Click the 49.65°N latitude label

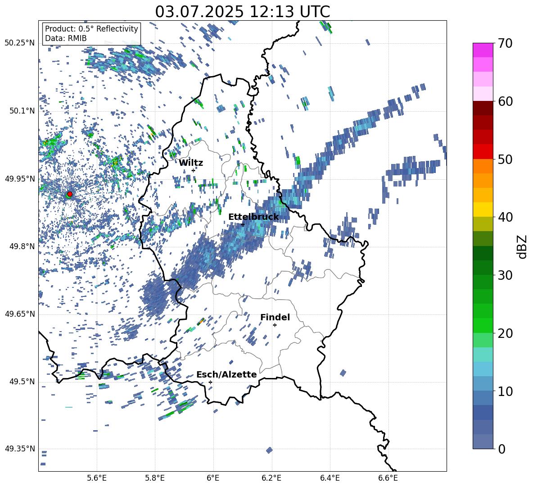coord(20,314)
